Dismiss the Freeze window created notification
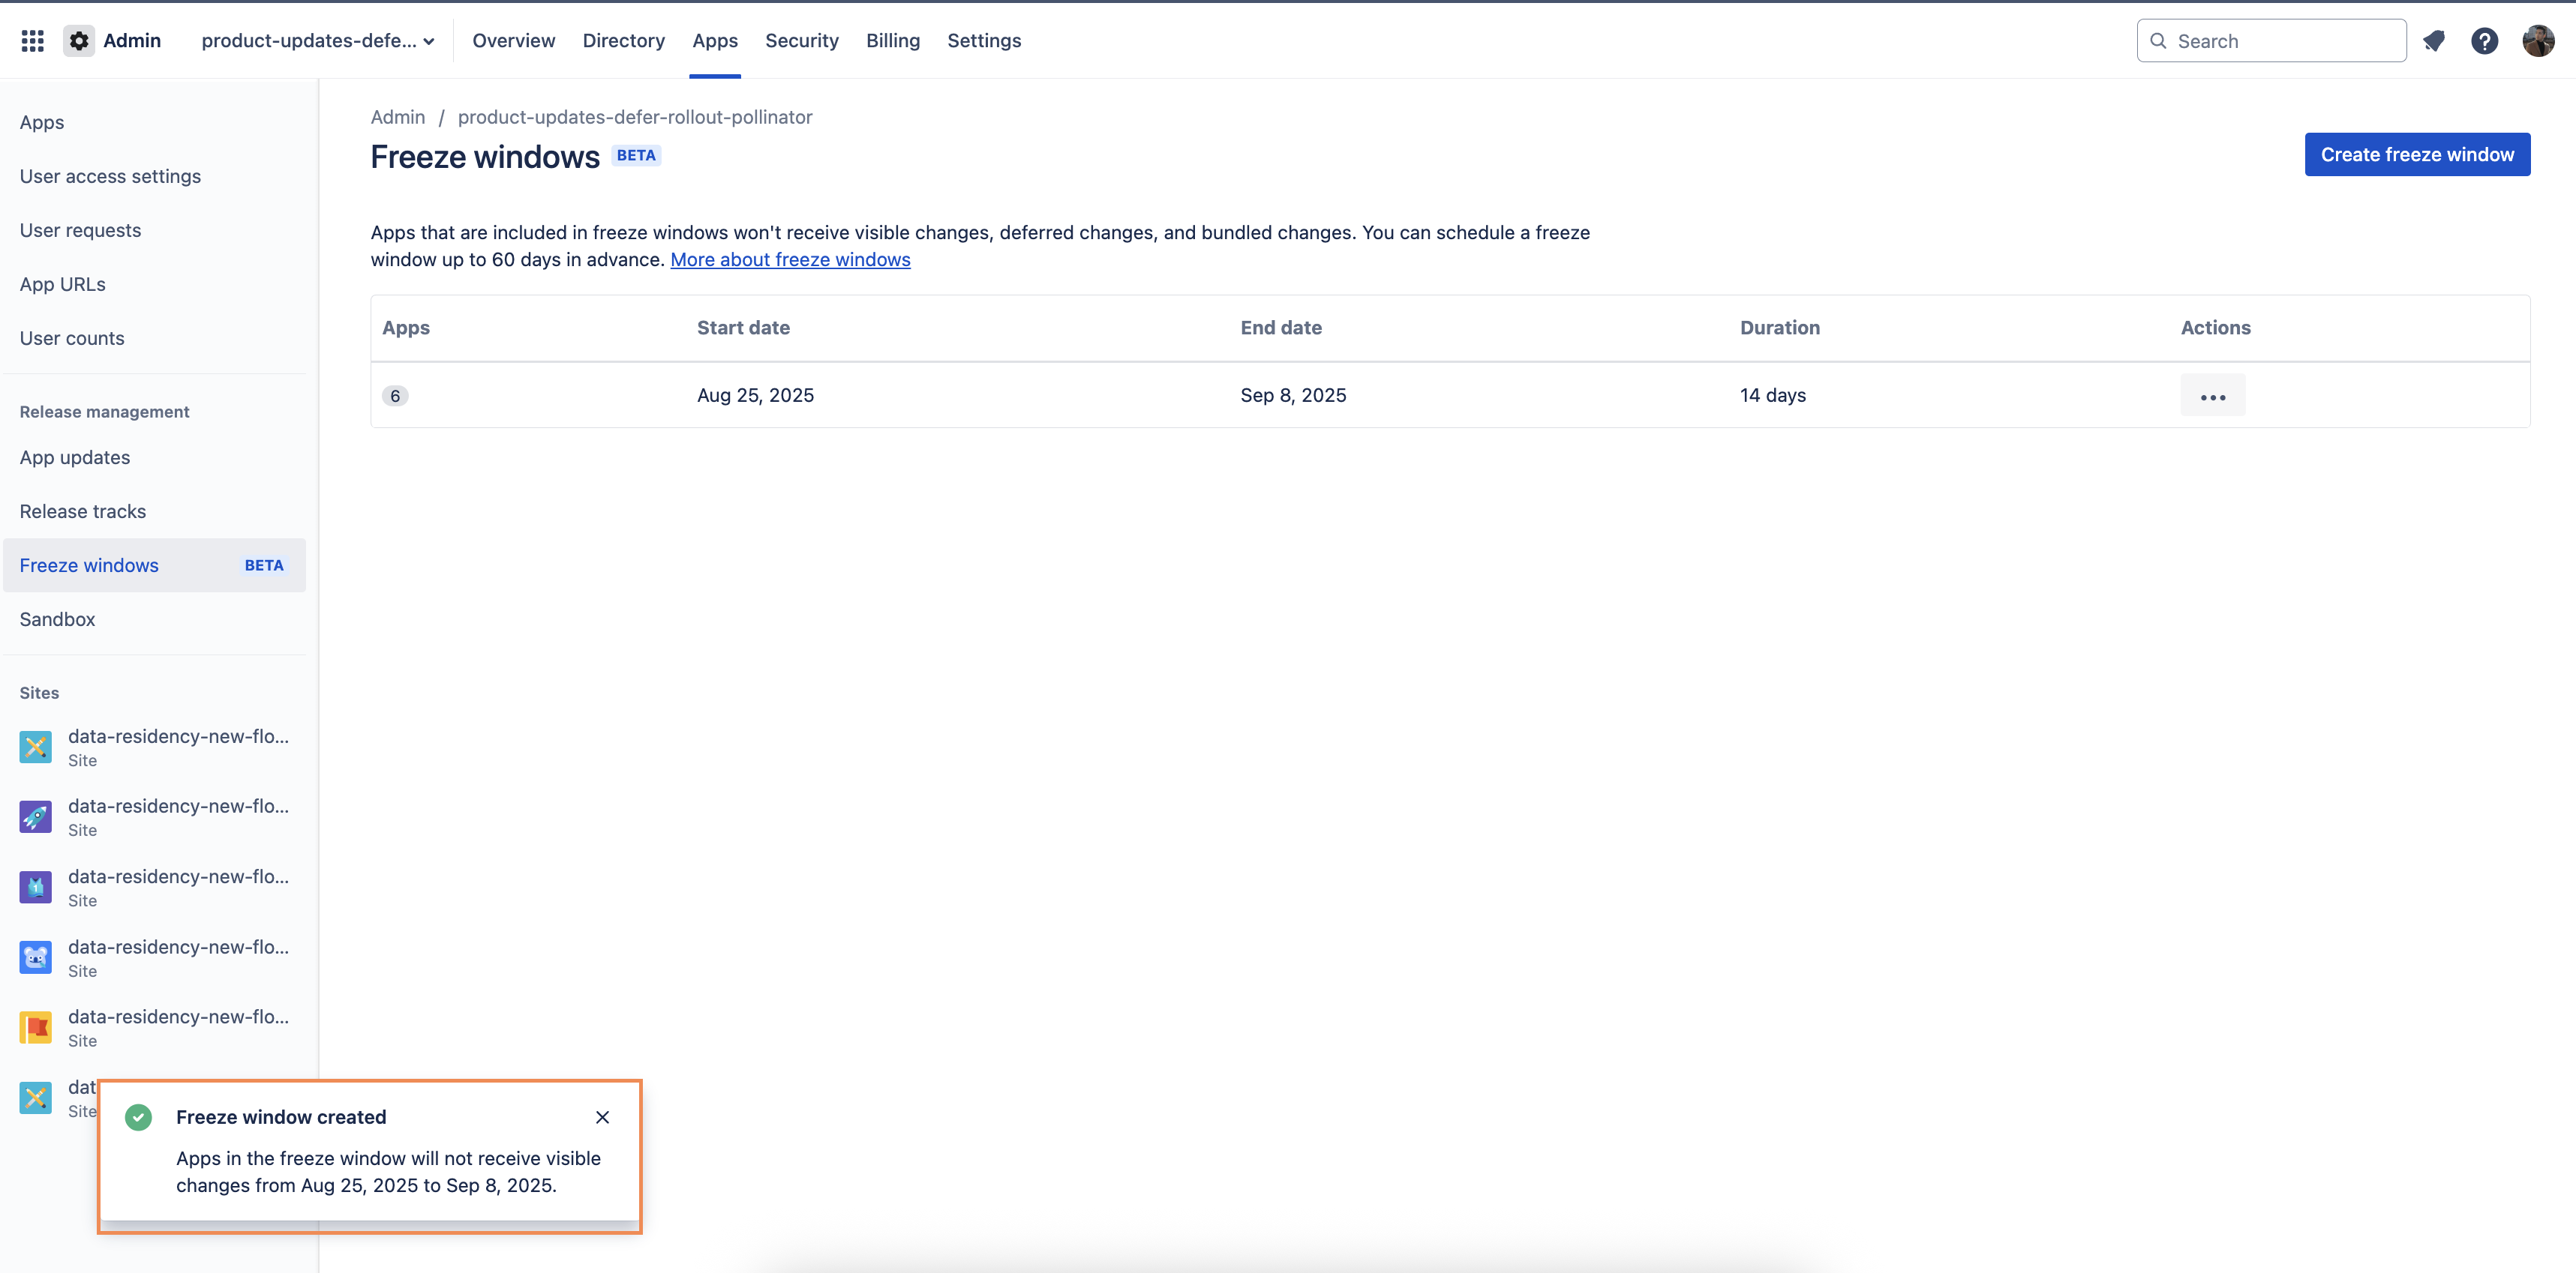 602,1117
